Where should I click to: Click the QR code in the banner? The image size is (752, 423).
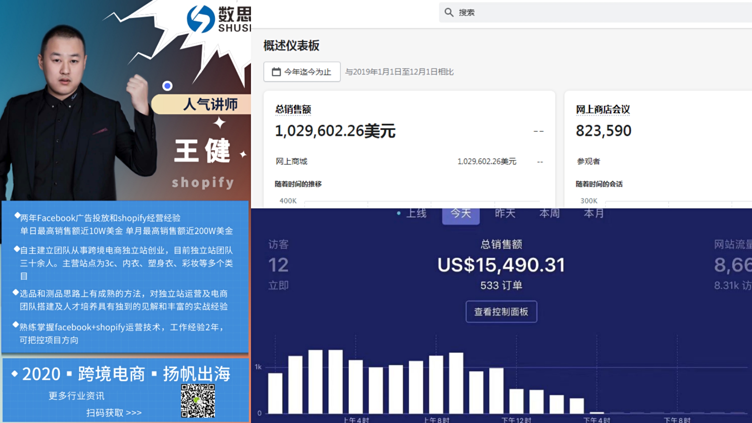pos(198,401)
